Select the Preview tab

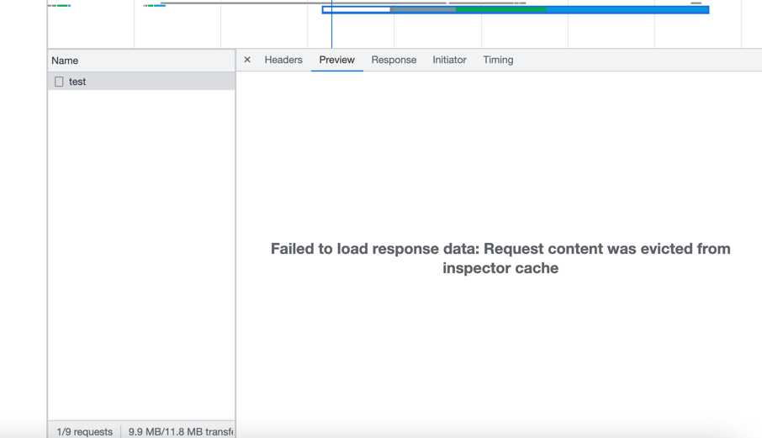click(336, 60)
